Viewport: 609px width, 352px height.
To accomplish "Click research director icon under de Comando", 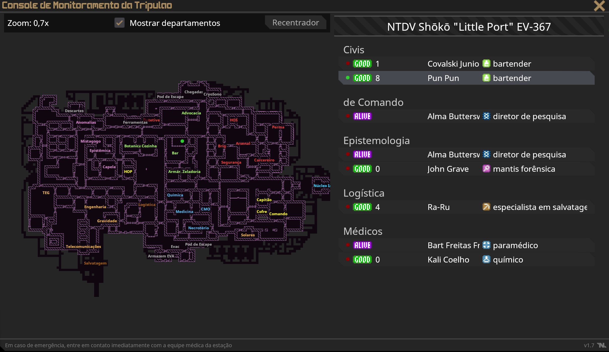I will click(x=486, y=116).
